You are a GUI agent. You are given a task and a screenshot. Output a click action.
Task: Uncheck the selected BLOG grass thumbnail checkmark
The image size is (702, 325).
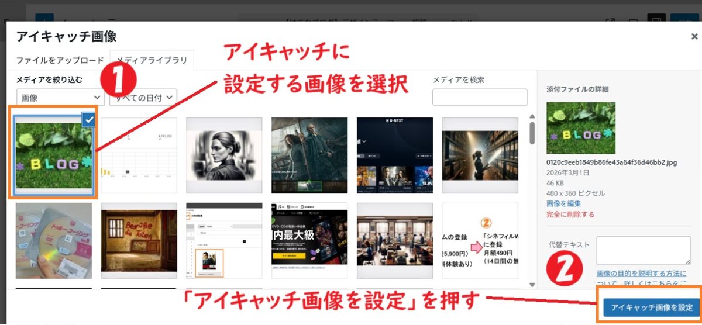[89, 119]
